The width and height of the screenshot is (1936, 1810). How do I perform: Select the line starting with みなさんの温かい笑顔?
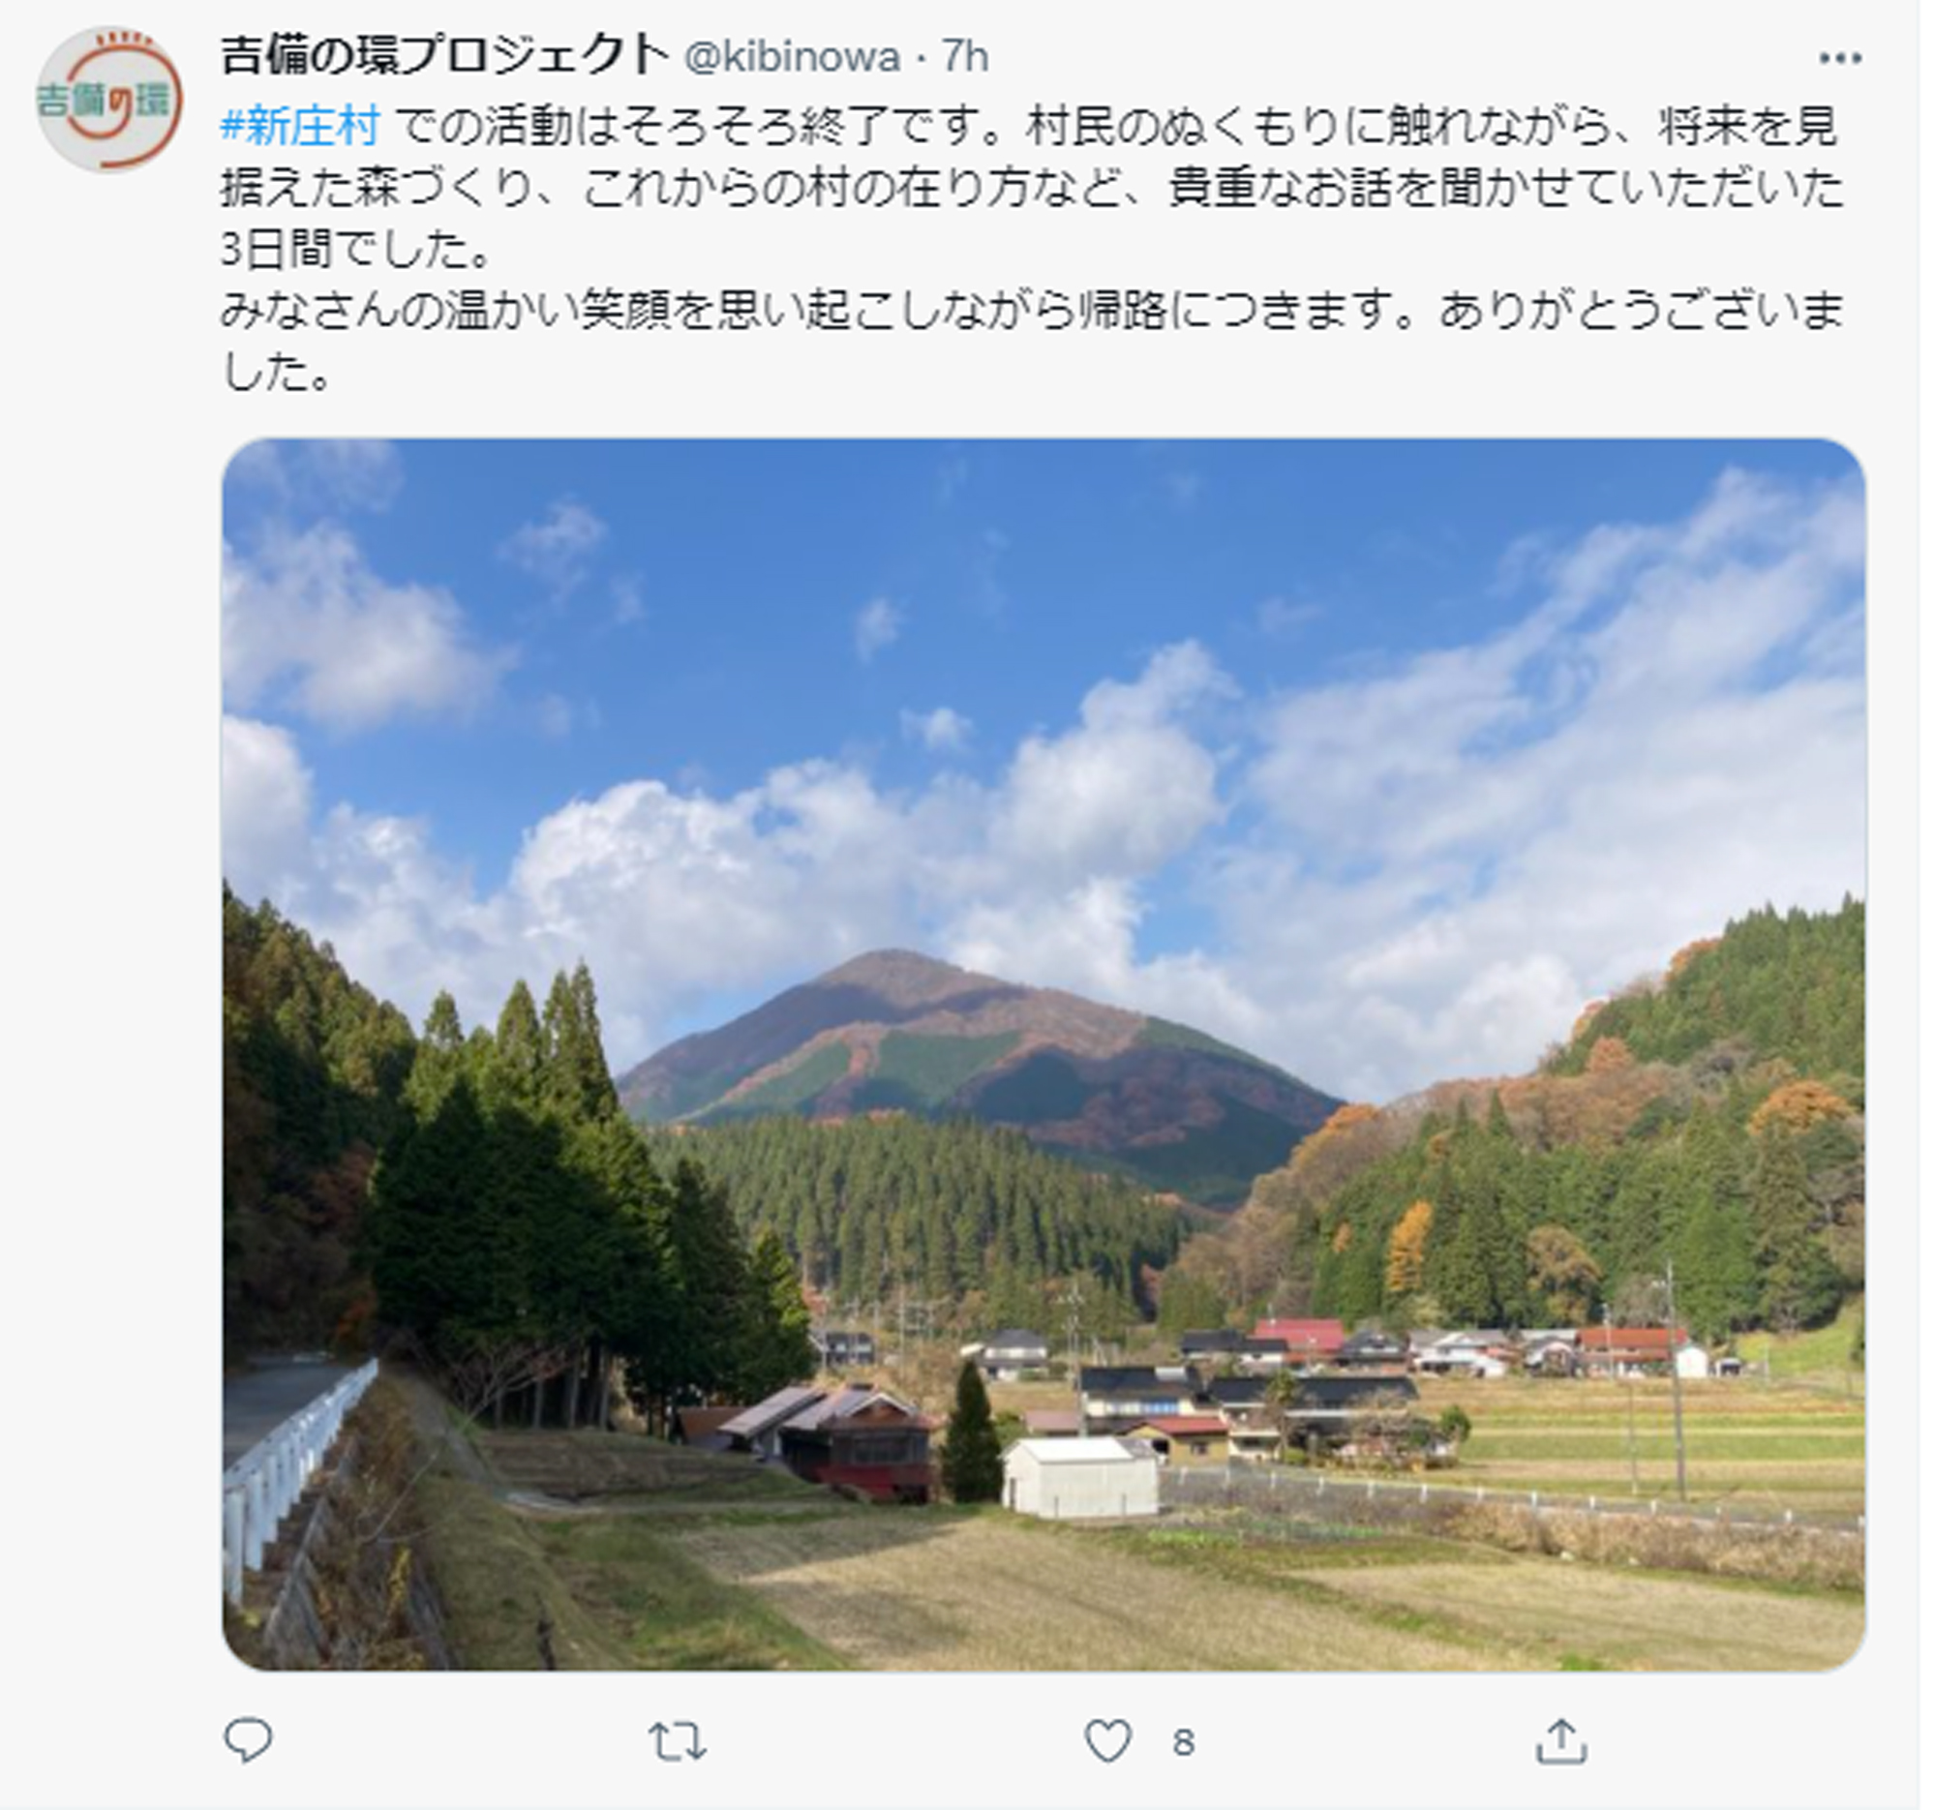coord(1032,312)
